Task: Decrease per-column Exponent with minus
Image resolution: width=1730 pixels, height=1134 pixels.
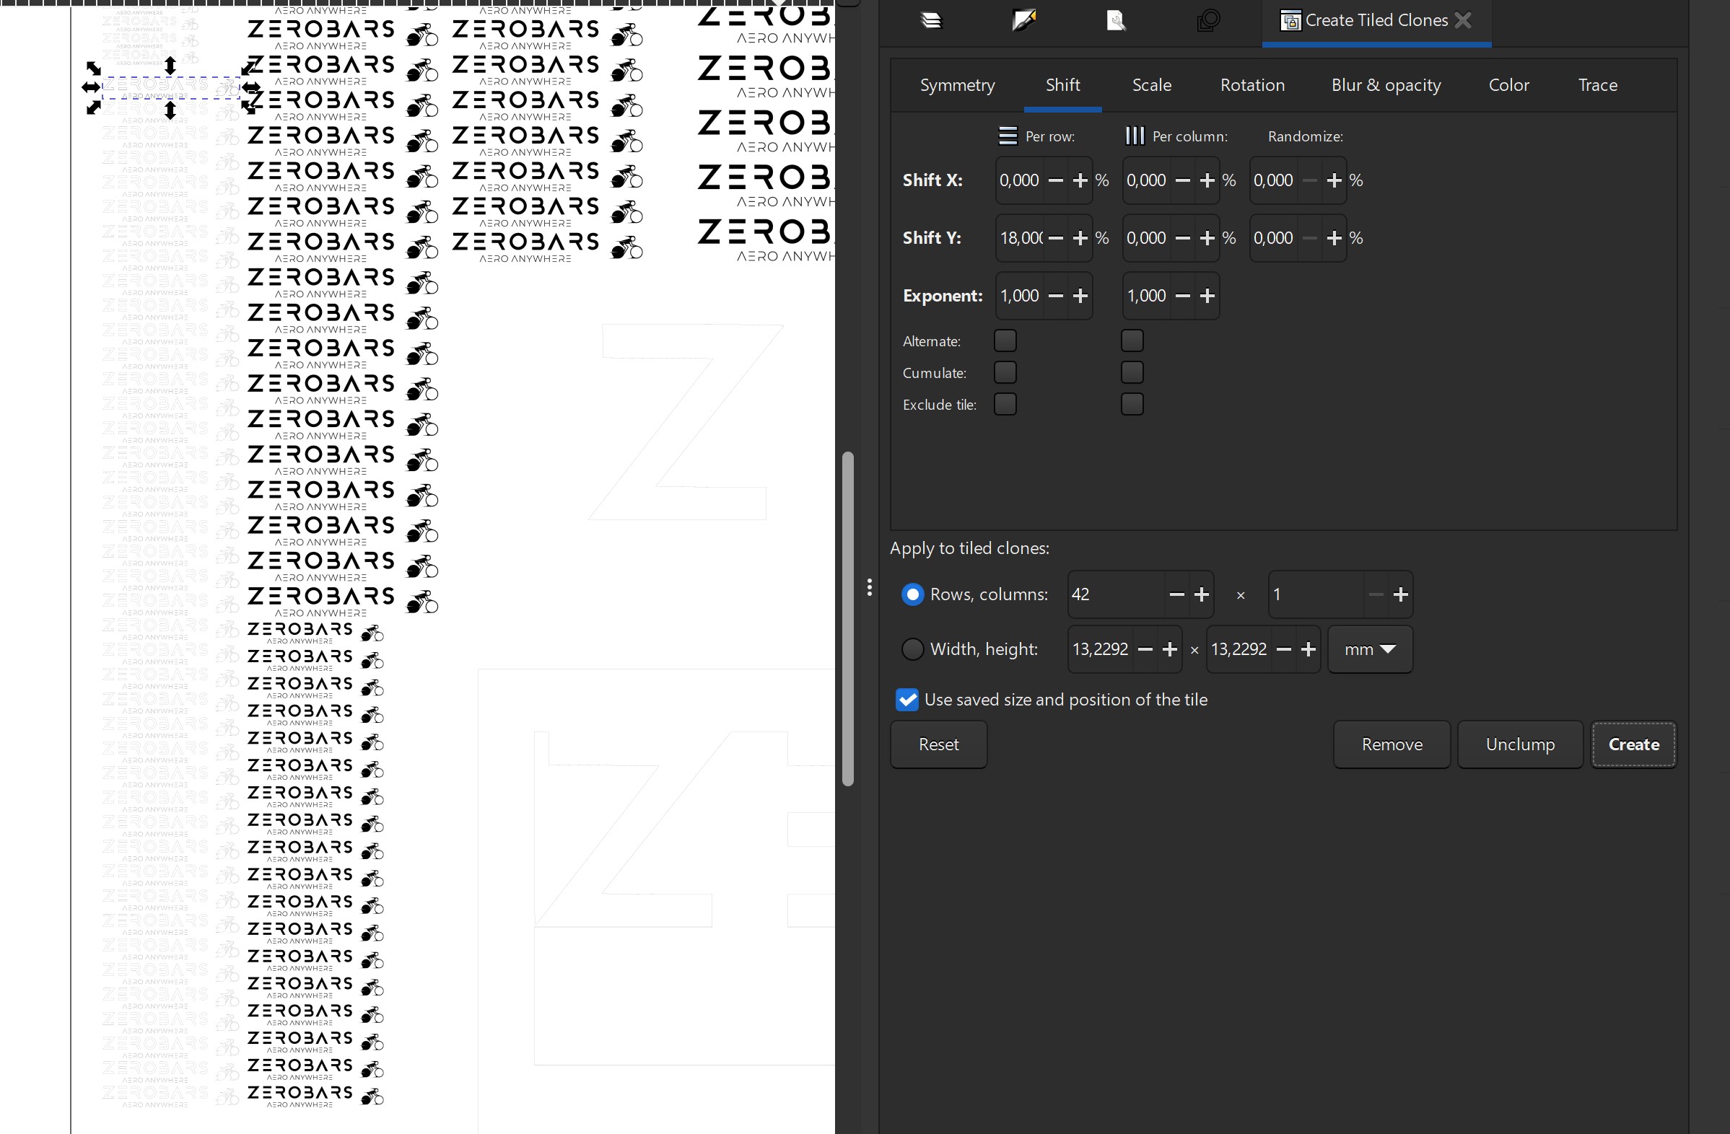Action: click(x=1183, y=296)
